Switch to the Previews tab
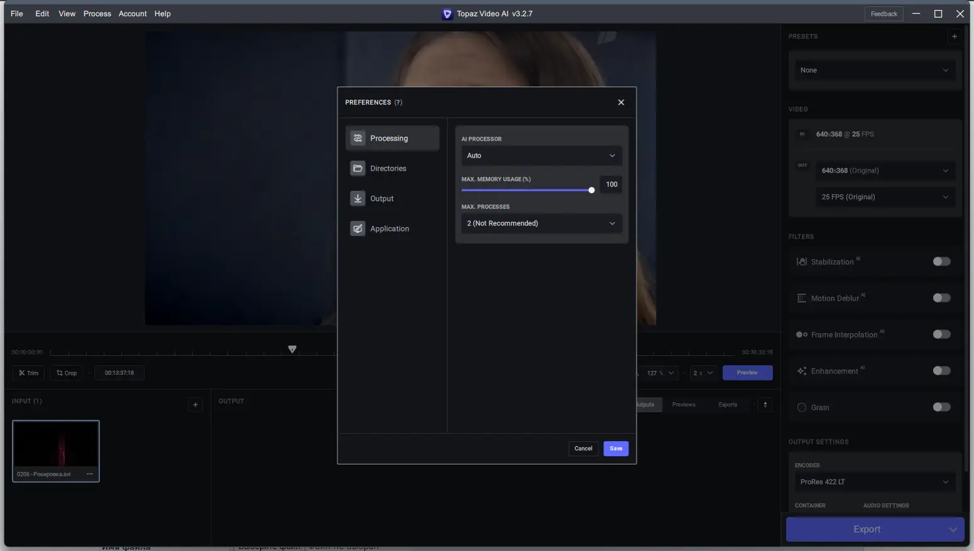Screen dimensions: 974x551 [684, 405]
